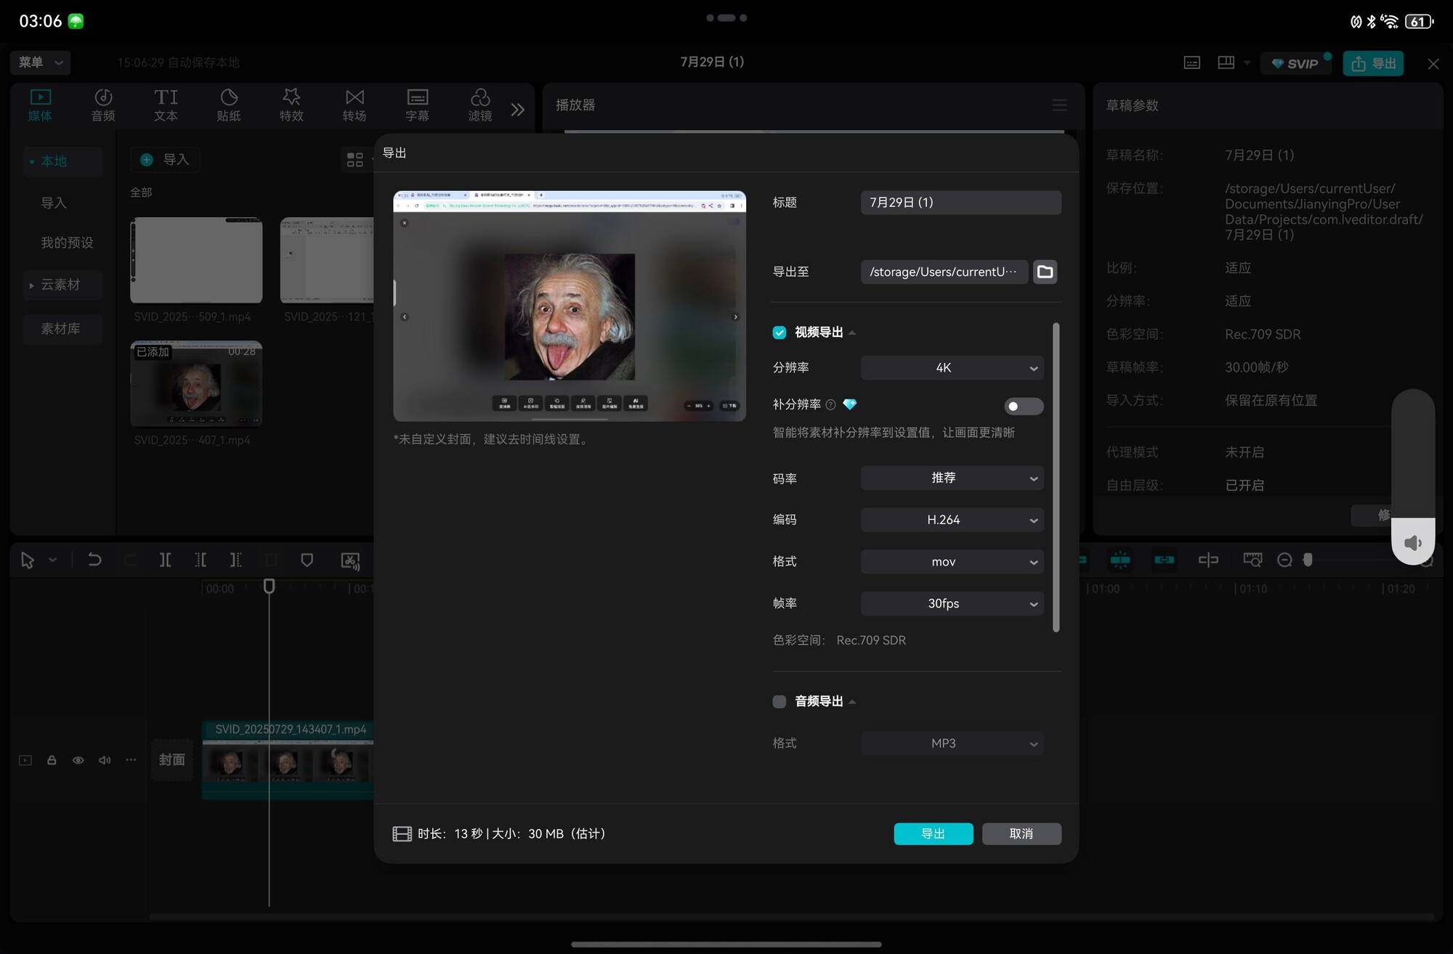Viewport: 1453px width, 954px height.
Task: Click the player panel hamburger menu
Action: [1060, 105]
